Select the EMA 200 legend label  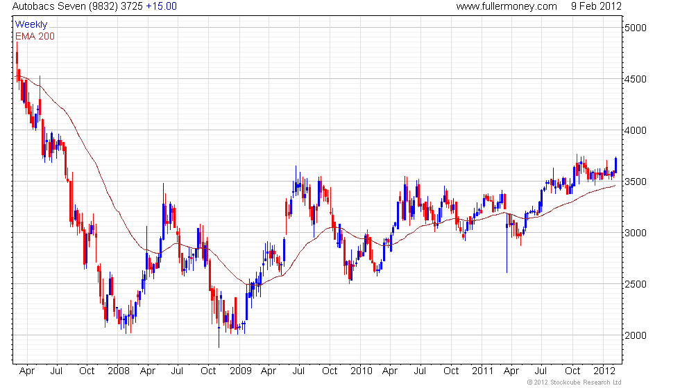tap(35, 36)
